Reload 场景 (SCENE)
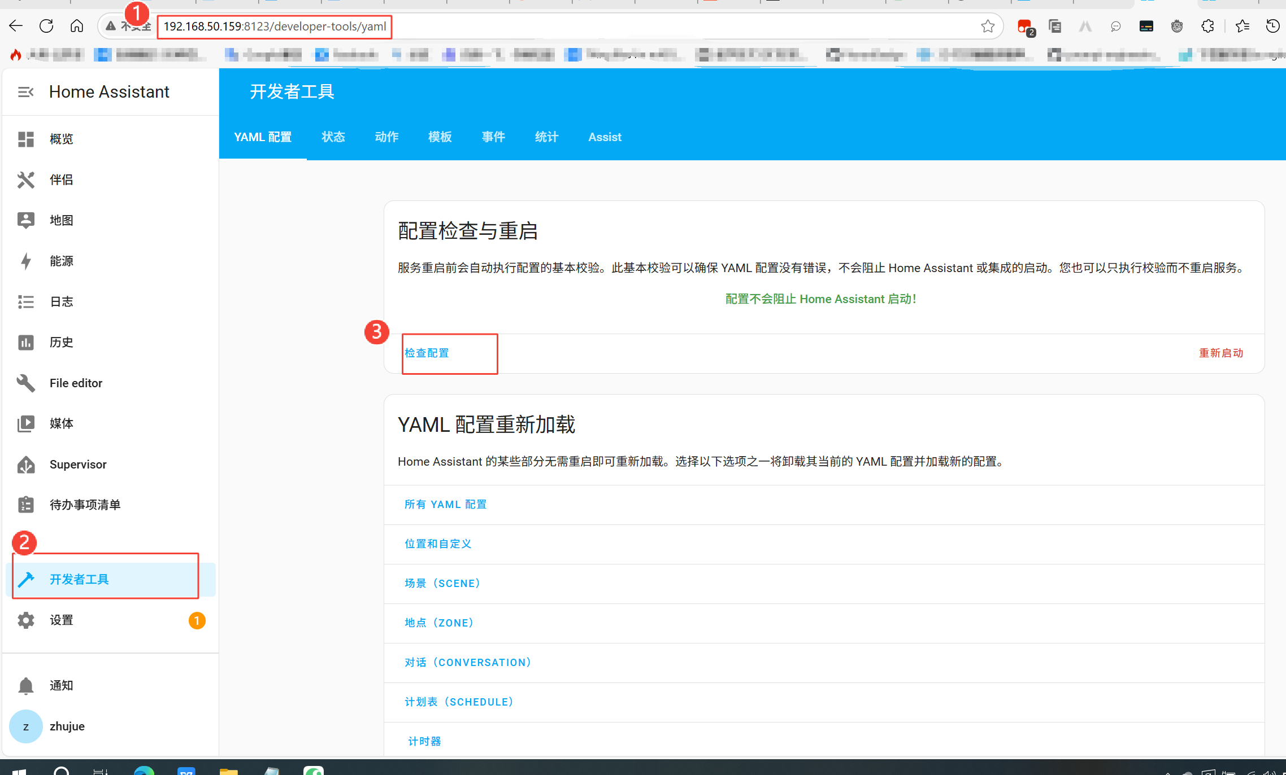1286x775 pixels. [442, 584]
